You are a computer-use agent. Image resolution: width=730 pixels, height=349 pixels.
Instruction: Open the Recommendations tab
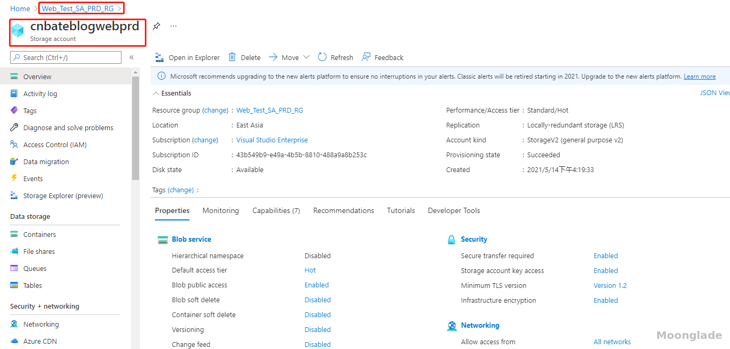pyautogui.click(x=344, y=210)
